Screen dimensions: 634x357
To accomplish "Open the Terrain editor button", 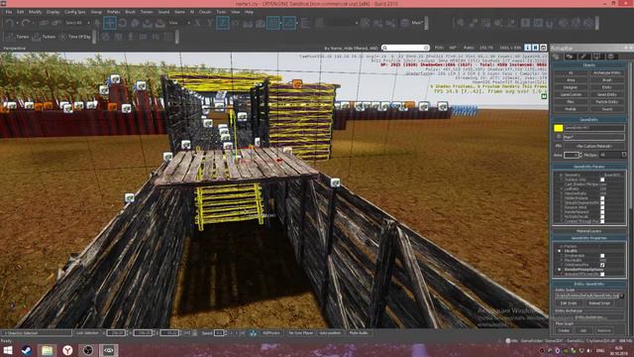I will pyautogui.click(x=18, y=37).
